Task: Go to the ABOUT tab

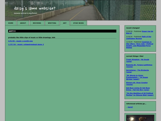Action: pyautogui.click(x=23, y=23)
